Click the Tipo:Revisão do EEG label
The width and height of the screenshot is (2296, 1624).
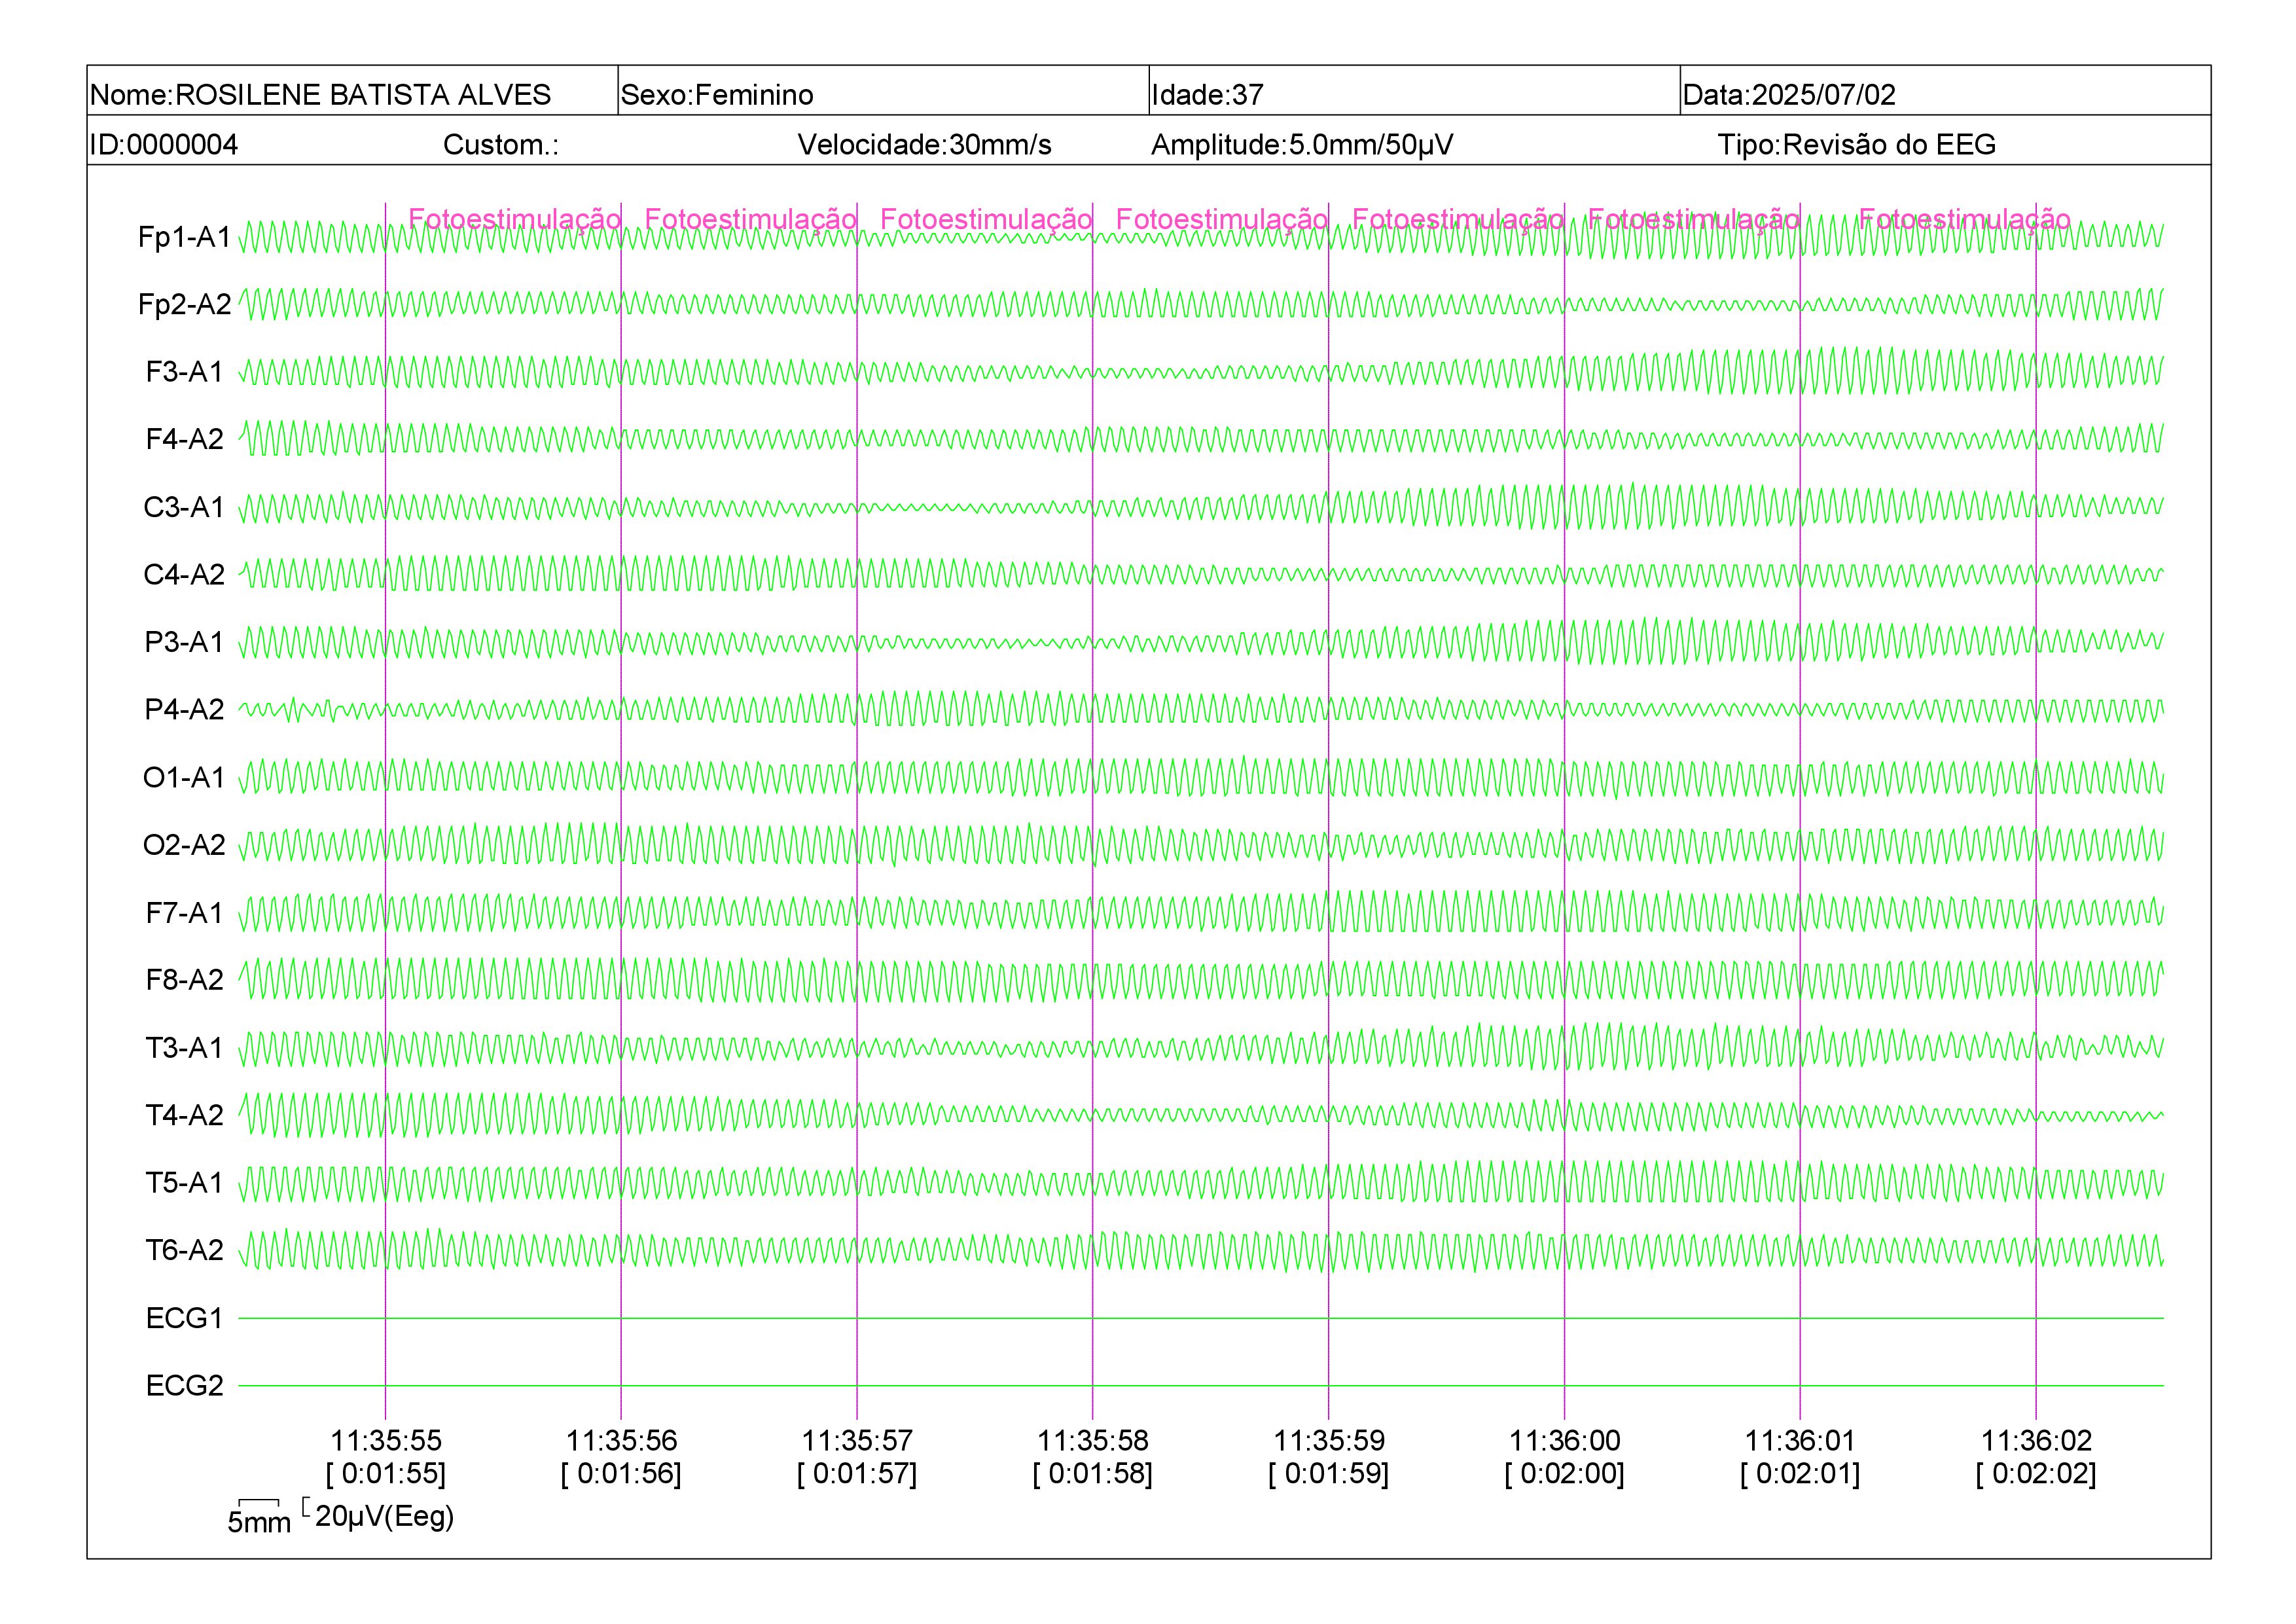pyautogui.click(x=1857, y=144)
